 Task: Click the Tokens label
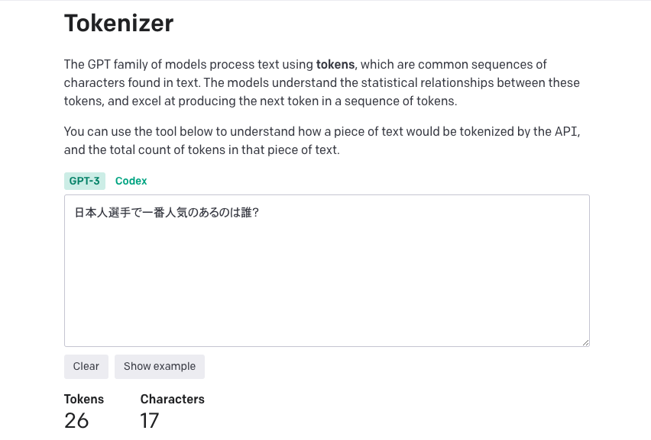84,399
